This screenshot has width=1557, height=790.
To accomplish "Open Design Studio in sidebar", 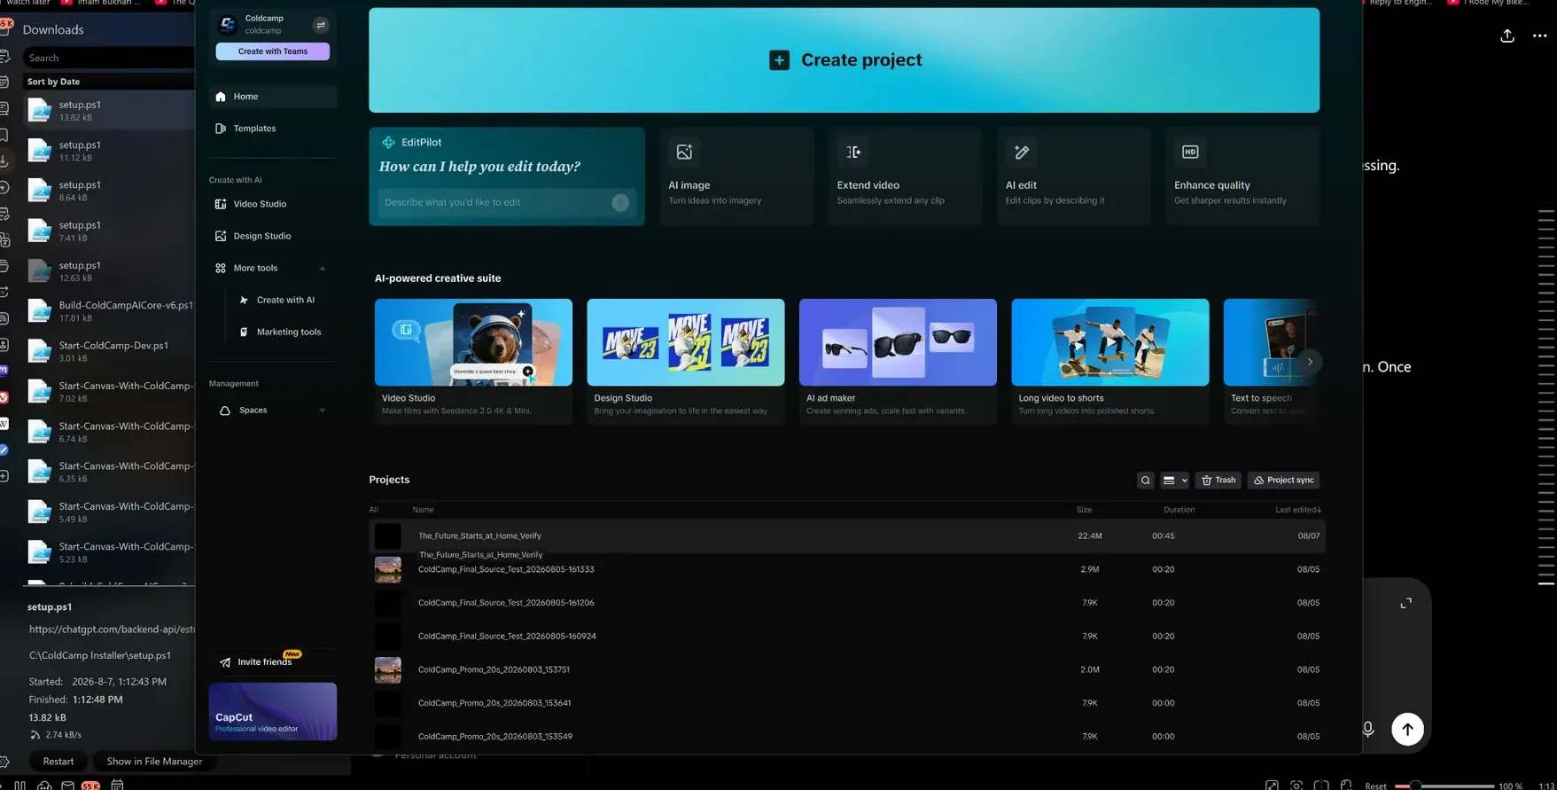I will (273, 236).
